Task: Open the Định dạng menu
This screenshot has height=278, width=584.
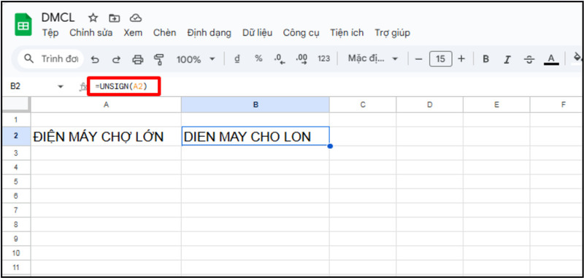Action: click(209, 33)
